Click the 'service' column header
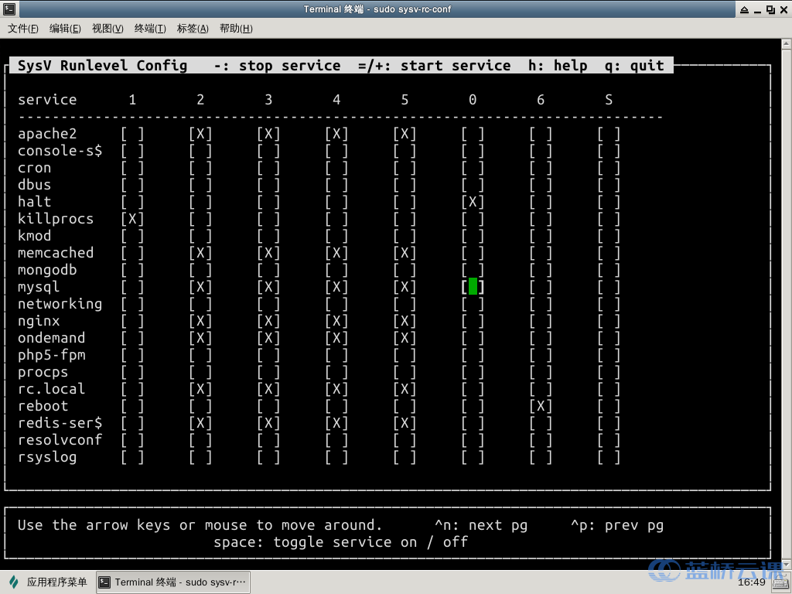Viewport: 792px width, 594px height. pyautogui.click(x=47, y=100)
